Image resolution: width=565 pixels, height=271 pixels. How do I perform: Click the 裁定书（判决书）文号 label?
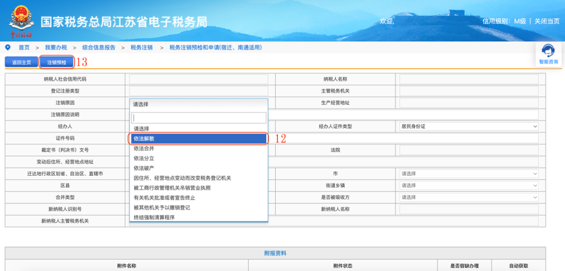click(x=65, y=150)
